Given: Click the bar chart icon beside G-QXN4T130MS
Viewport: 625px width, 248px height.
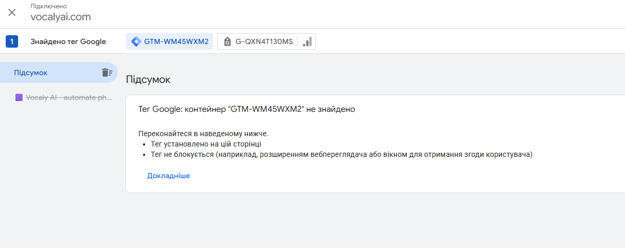Looking at the screenshot, I should click(307, 41).
